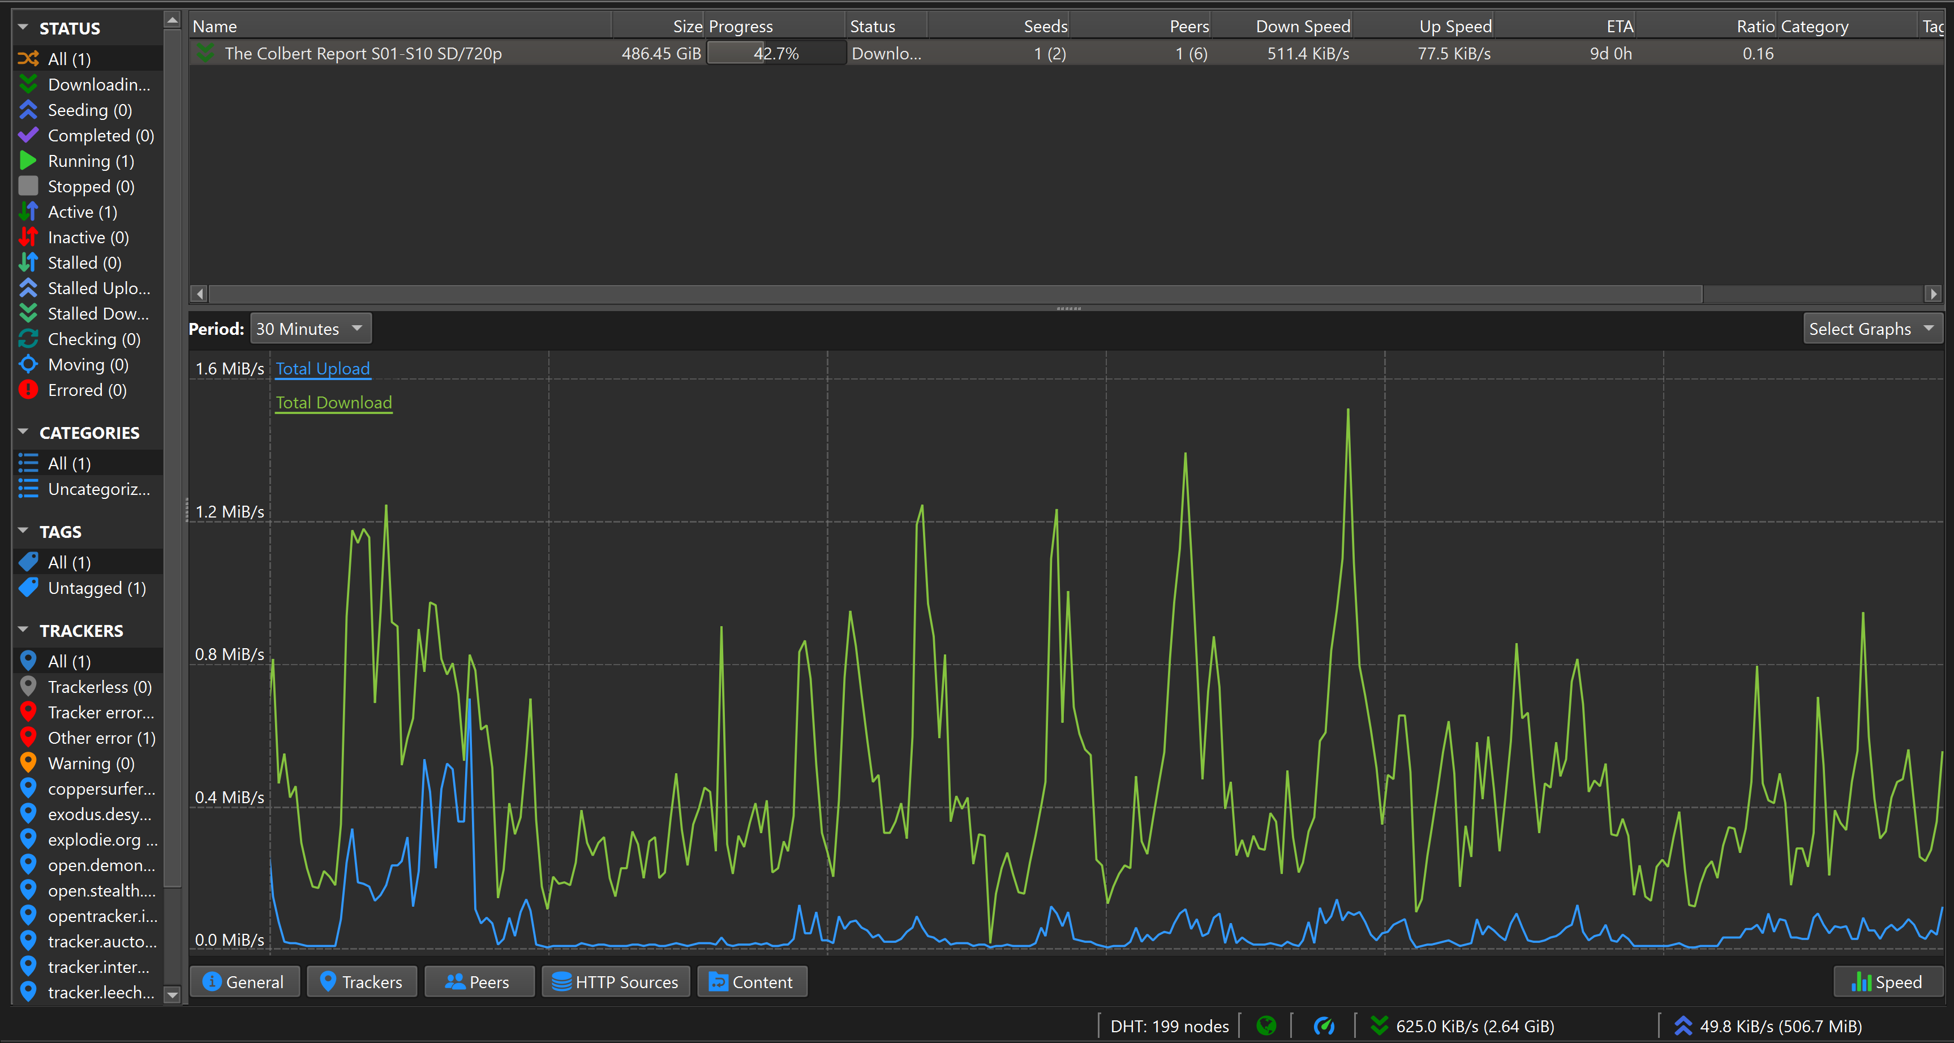Screen dimensions: 1954x1043
Task: Click the torrent's 42.7% progress bar
Action: [775, 54]
